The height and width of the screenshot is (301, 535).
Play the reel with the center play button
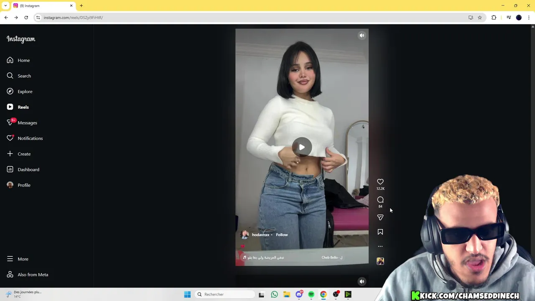(302, 147)
